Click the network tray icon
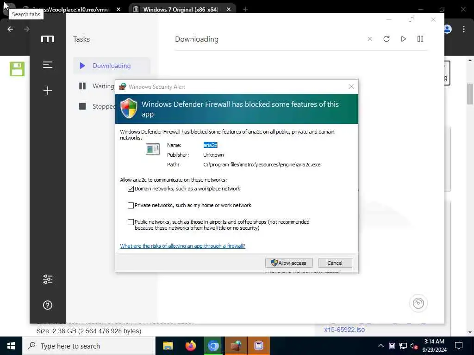 403,346
